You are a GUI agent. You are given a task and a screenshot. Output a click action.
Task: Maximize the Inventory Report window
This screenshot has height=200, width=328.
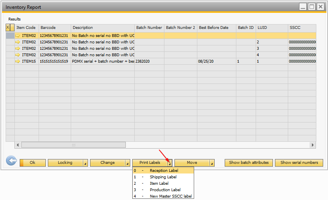tap(312, 7)
